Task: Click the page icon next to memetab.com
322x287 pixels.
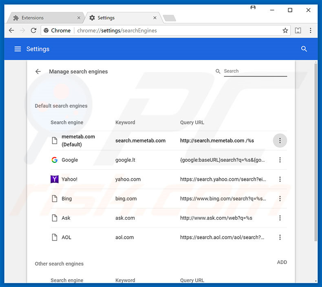Action: click(55, 140)
